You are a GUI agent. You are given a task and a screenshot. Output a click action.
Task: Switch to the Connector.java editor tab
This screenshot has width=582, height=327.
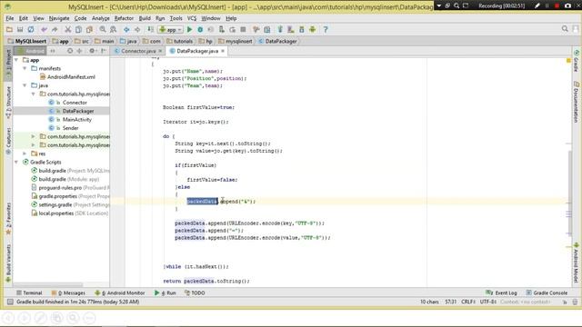click(x=137, y=51)
